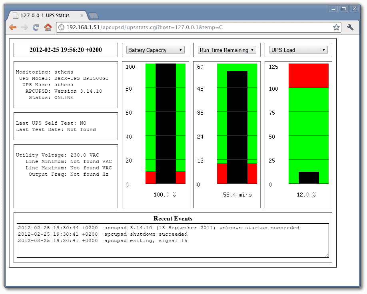Screen dimensions: 367x294
Task: Click inside the Recent Events text area
Action: click(173, 240)
